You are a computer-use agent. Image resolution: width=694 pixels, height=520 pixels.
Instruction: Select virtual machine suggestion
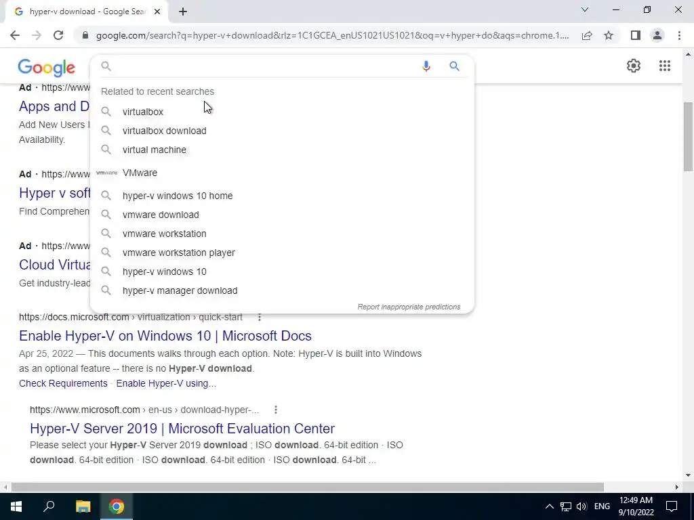click(x=282, y=150)
